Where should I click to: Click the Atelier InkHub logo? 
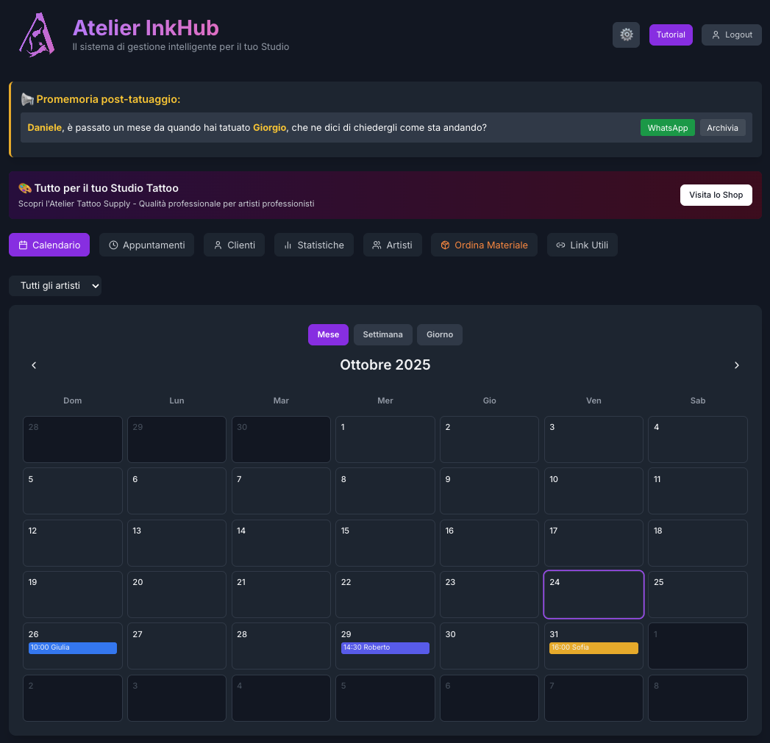click(37, 35)
